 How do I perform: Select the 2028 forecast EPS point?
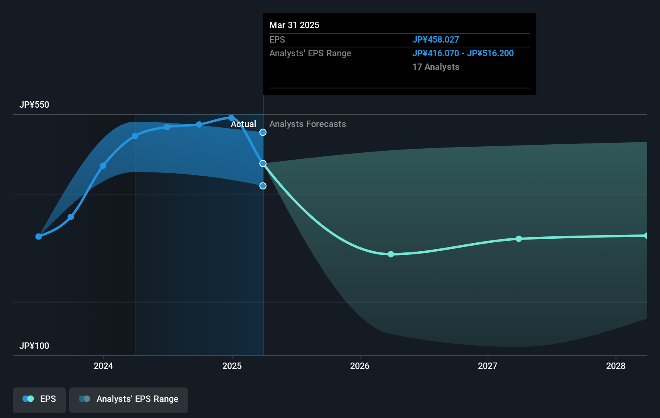click(x=646, y=236)
